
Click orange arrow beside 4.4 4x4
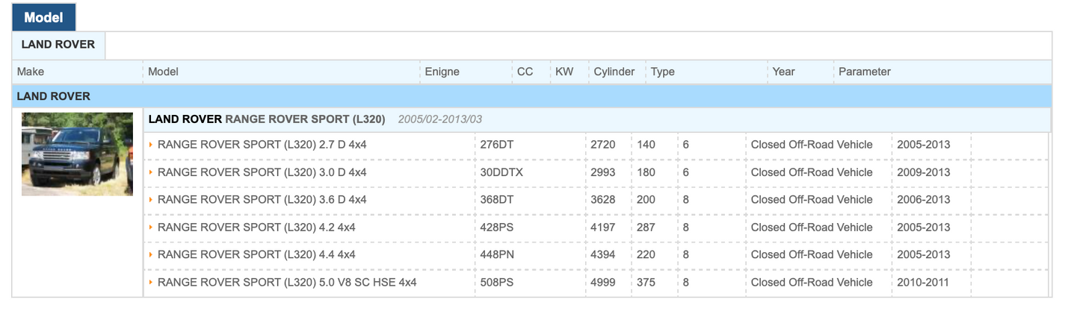[151, 255]
